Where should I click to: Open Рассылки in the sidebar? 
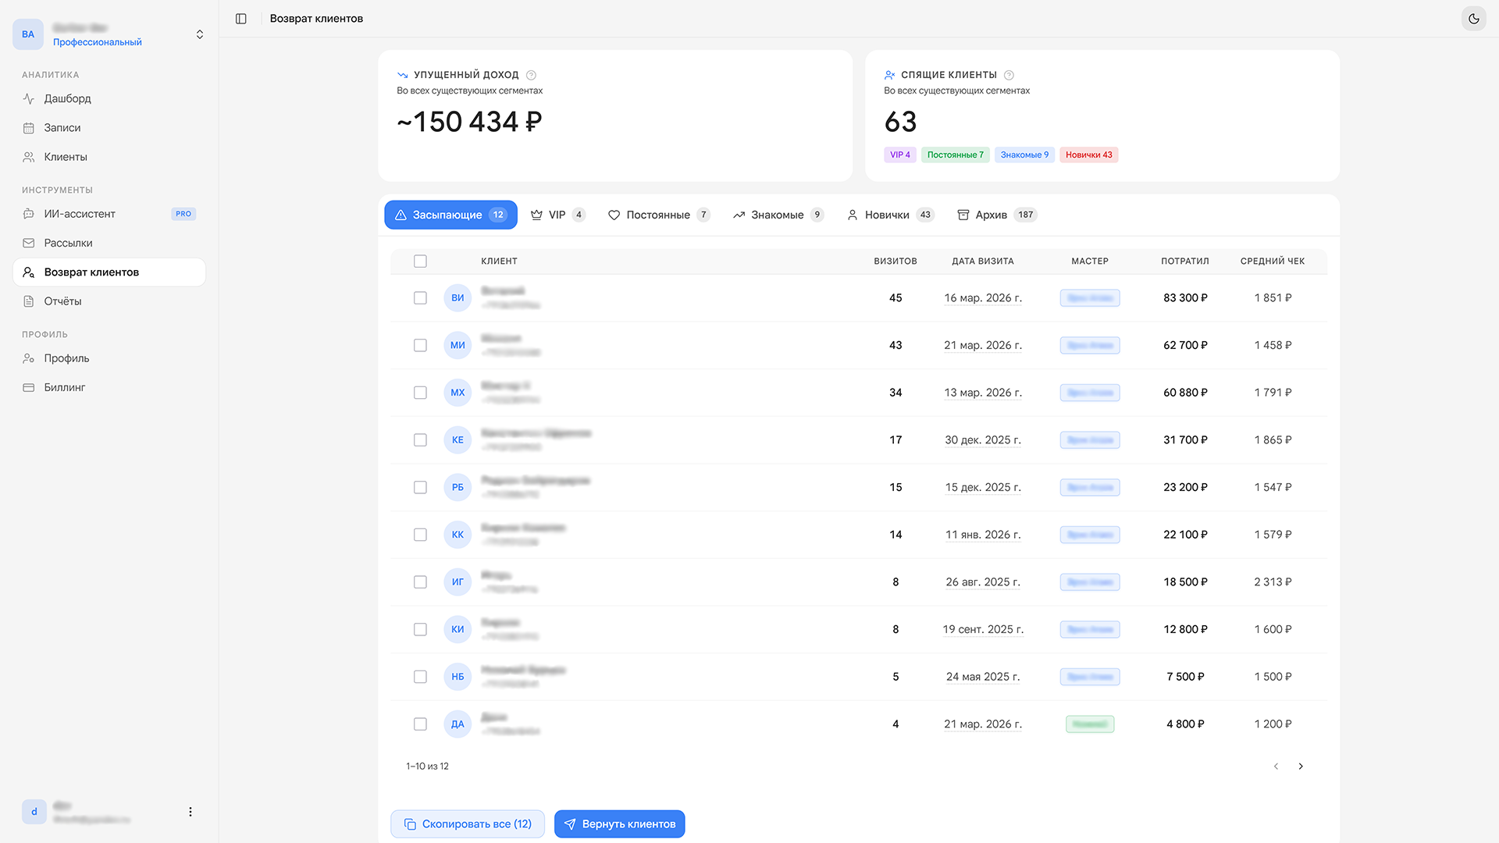click(109, 243)
